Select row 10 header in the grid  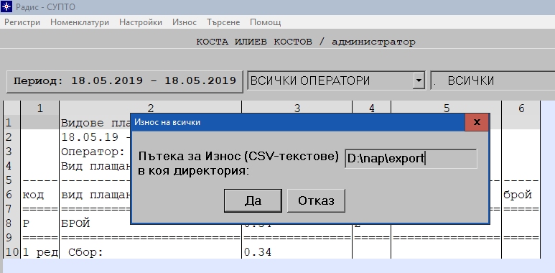click(11, 252)
